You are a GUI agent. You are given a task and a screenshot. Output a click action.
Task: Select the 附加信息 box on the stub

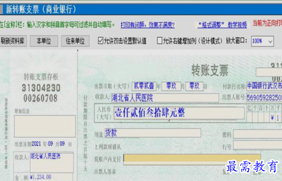tap(45, 126)
